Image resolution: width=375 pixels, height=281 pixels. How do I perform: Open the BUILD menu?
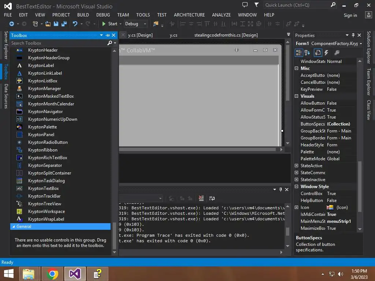tap(83, 15)
